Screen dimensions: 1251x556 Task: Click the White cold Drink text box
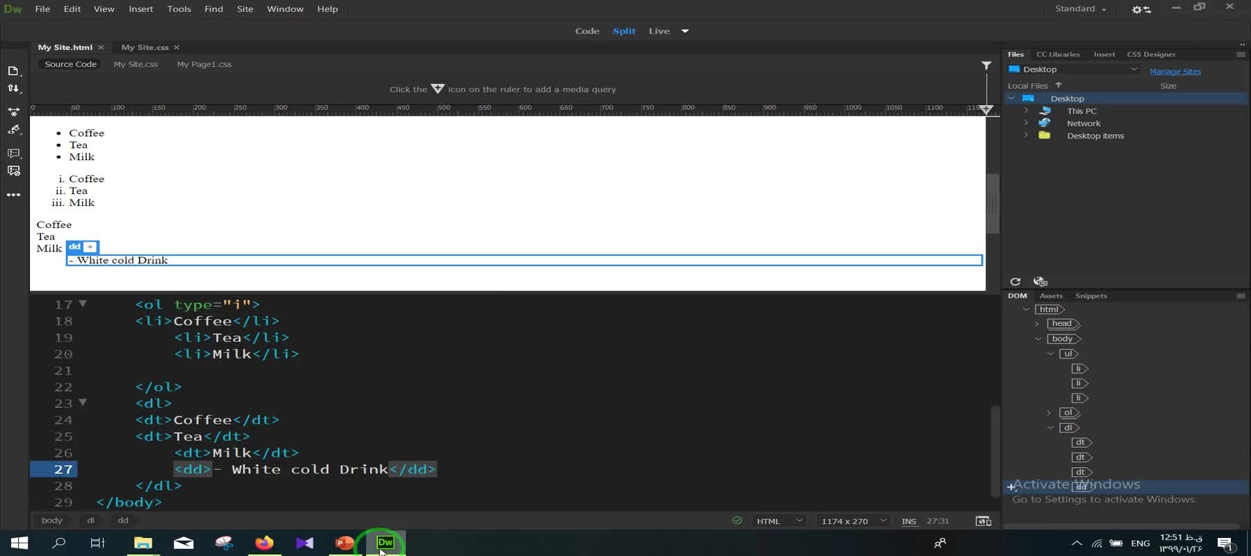[524, 260]
